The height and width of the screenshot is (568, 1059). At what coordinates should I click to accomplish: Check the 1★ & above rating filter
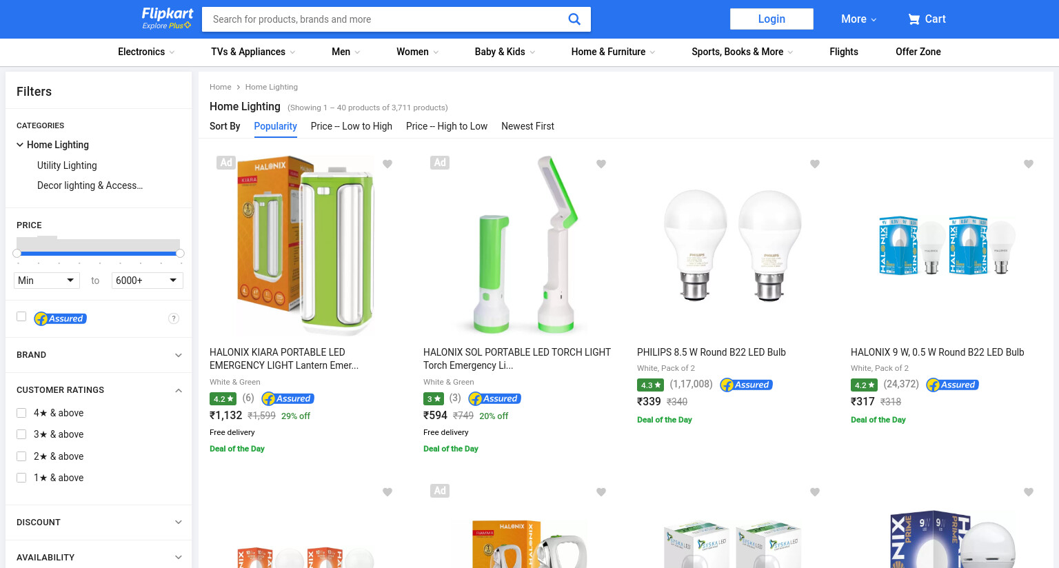[21, 478]
